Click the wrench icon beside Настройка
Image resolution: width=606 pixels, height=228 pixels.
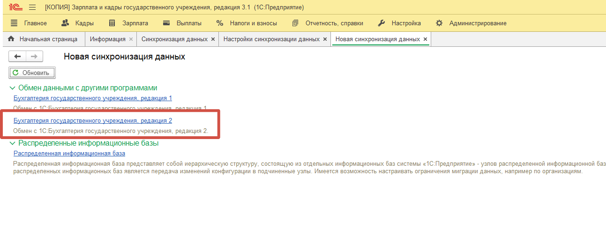pyautogui.click(x=381, y=23)
